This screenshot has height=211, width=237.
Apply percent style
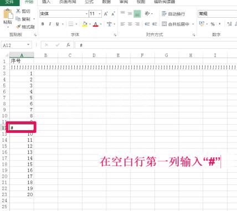pyautogui.click(x=213, y=24)
